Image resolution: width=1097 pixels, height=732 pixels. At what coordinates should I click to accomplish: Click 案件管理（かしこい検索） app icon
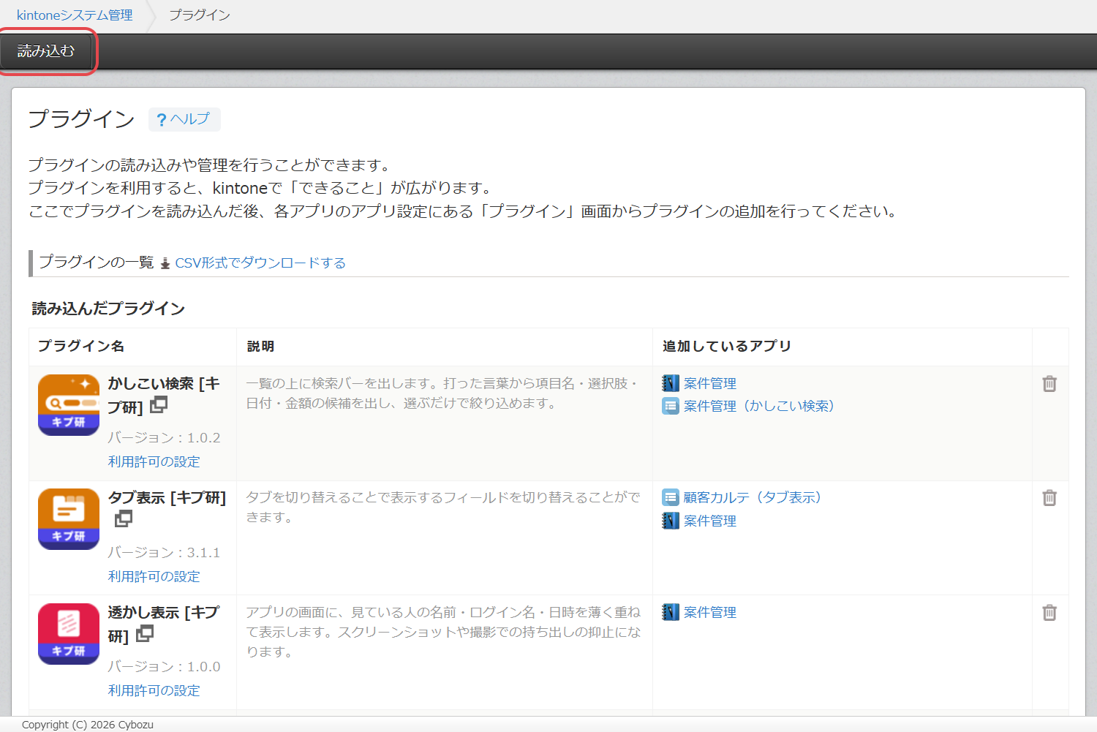click(x=671, y=406)
